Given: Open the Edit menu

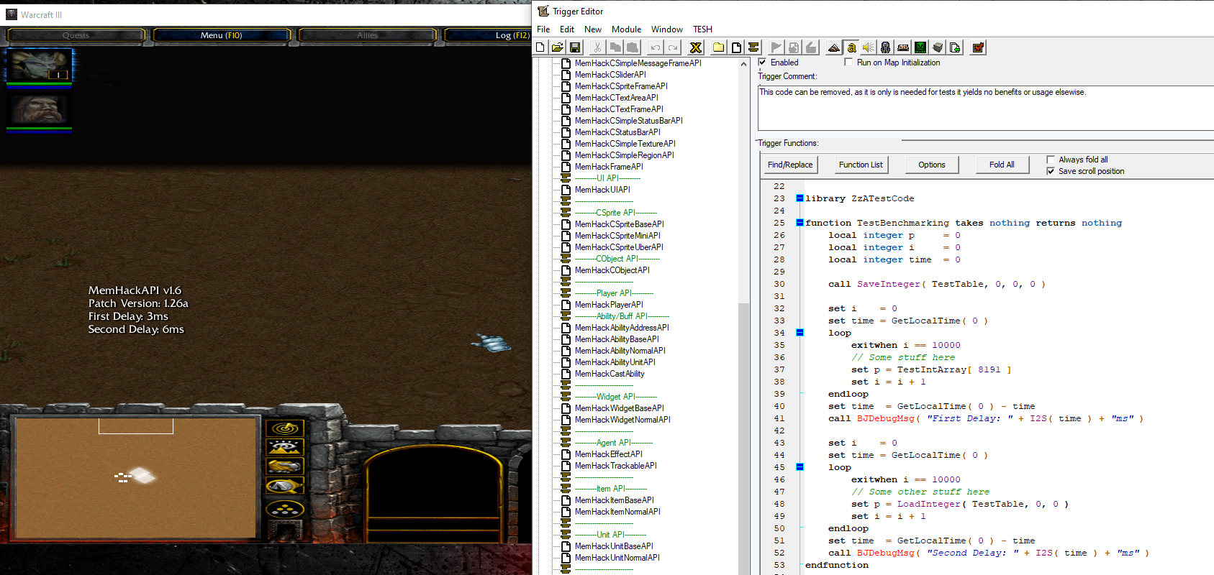Looking at the screenshot, I should [567, 29].
